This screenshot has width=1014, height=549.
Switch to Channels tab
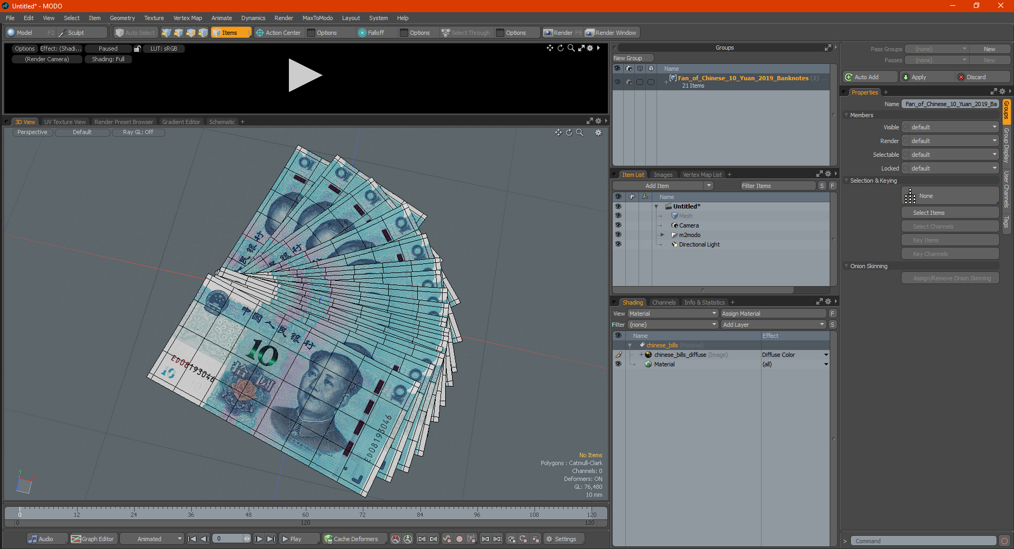coord(664,302)
